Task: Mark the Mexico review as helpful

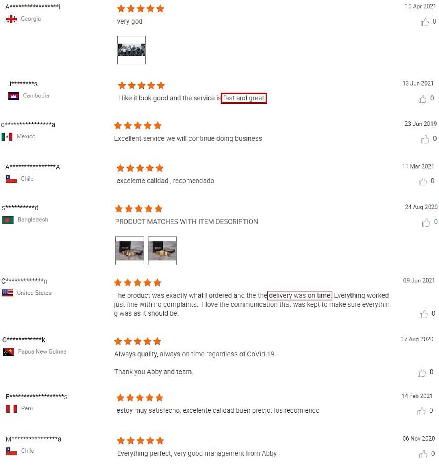Action: coord(425,139)
